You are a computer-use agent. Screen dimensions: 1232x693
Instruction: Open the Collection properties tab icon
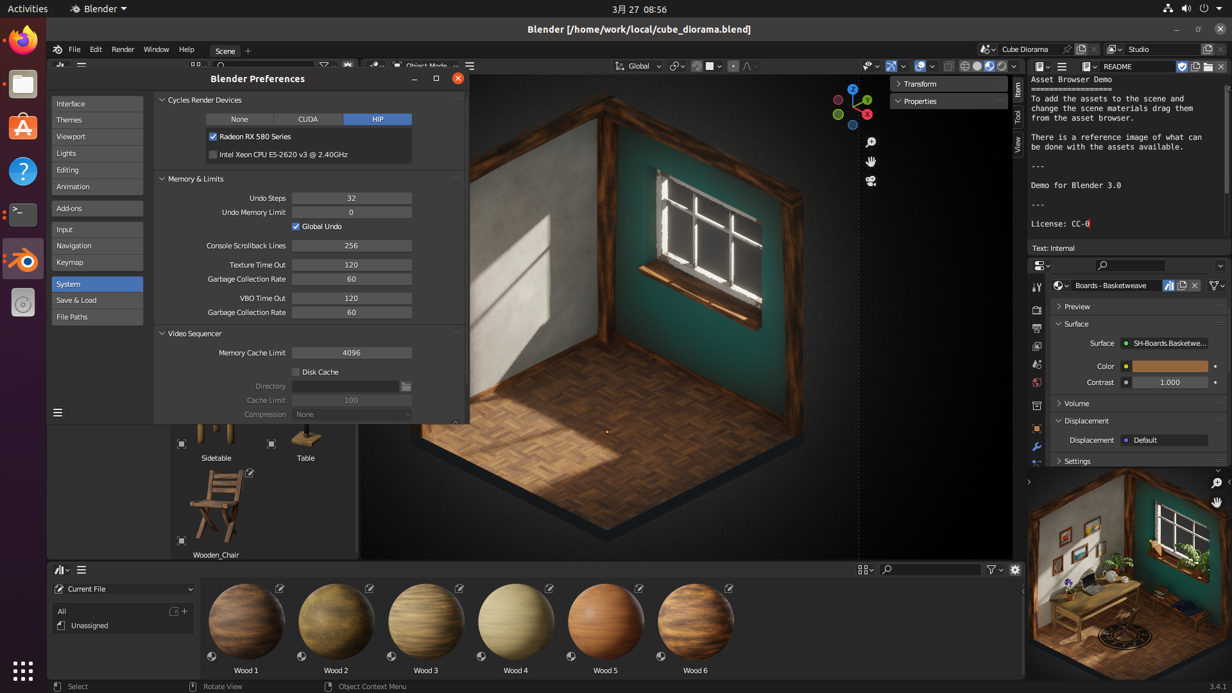[x=1036, y=406]
